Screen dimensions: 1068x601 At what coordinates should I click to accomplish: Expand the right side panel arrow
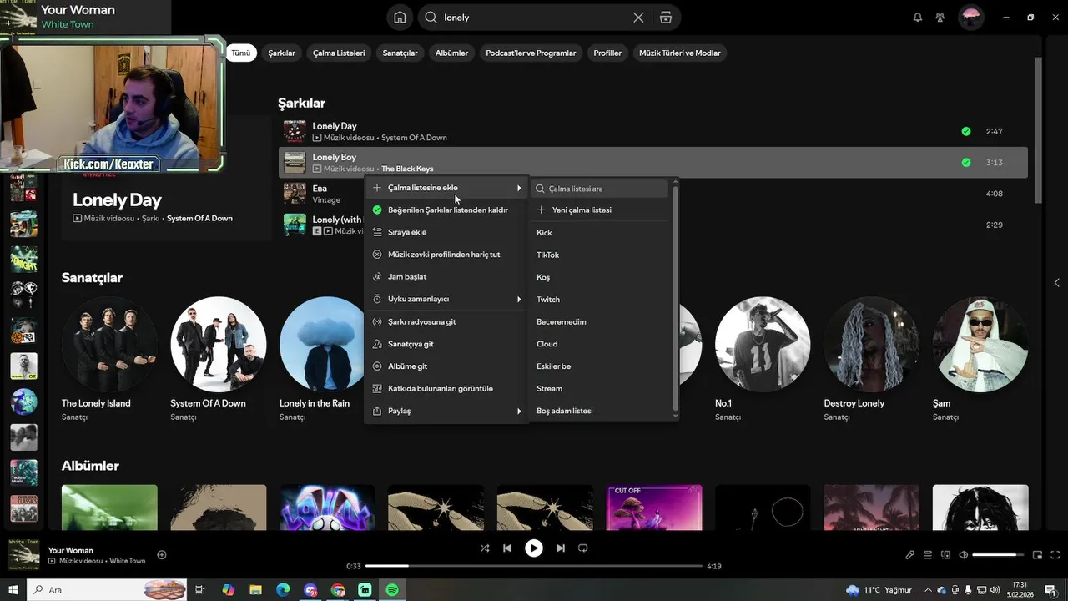pyautogui.click(x=1056, y=283)
